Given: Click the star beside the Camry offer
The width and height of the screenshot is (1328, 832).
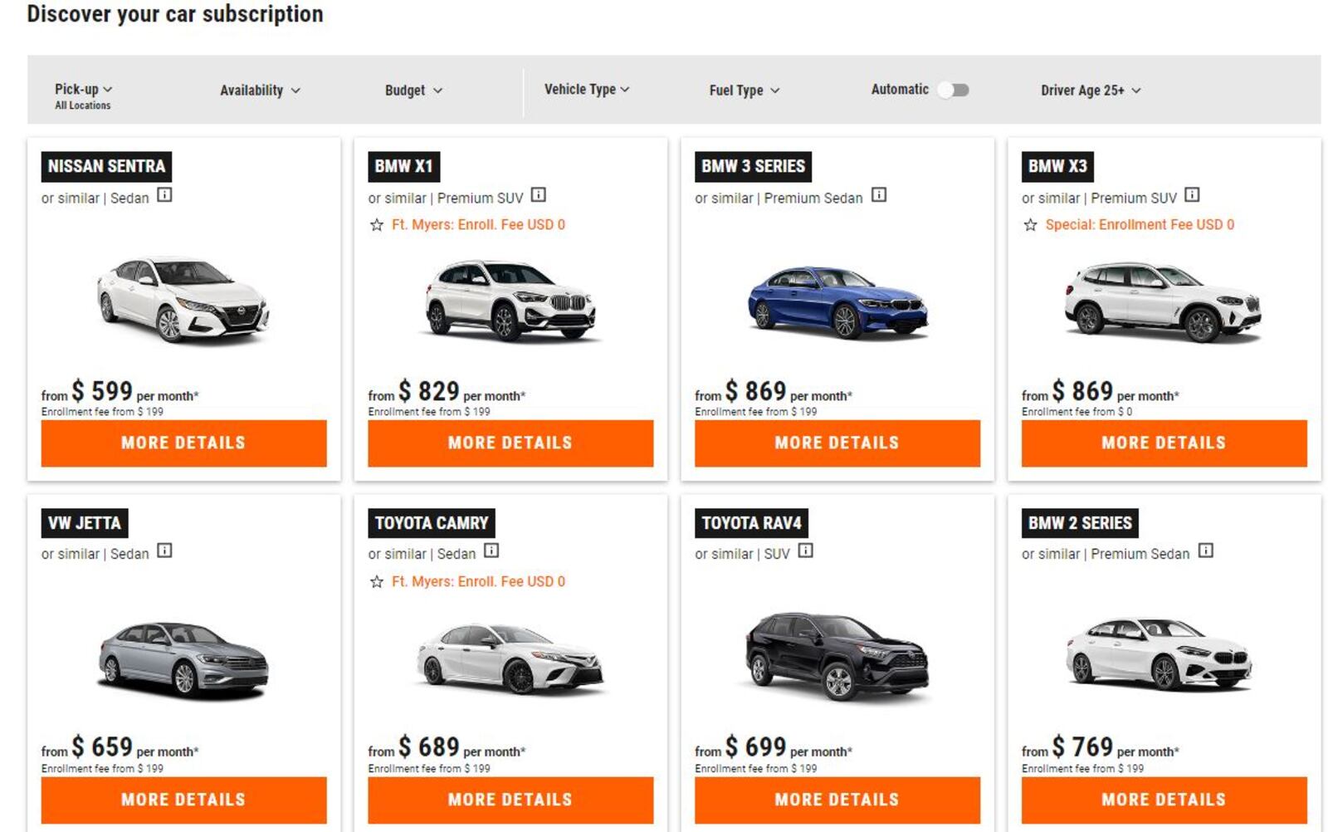Looking at the screenshot, I should (x=378, y=581).
